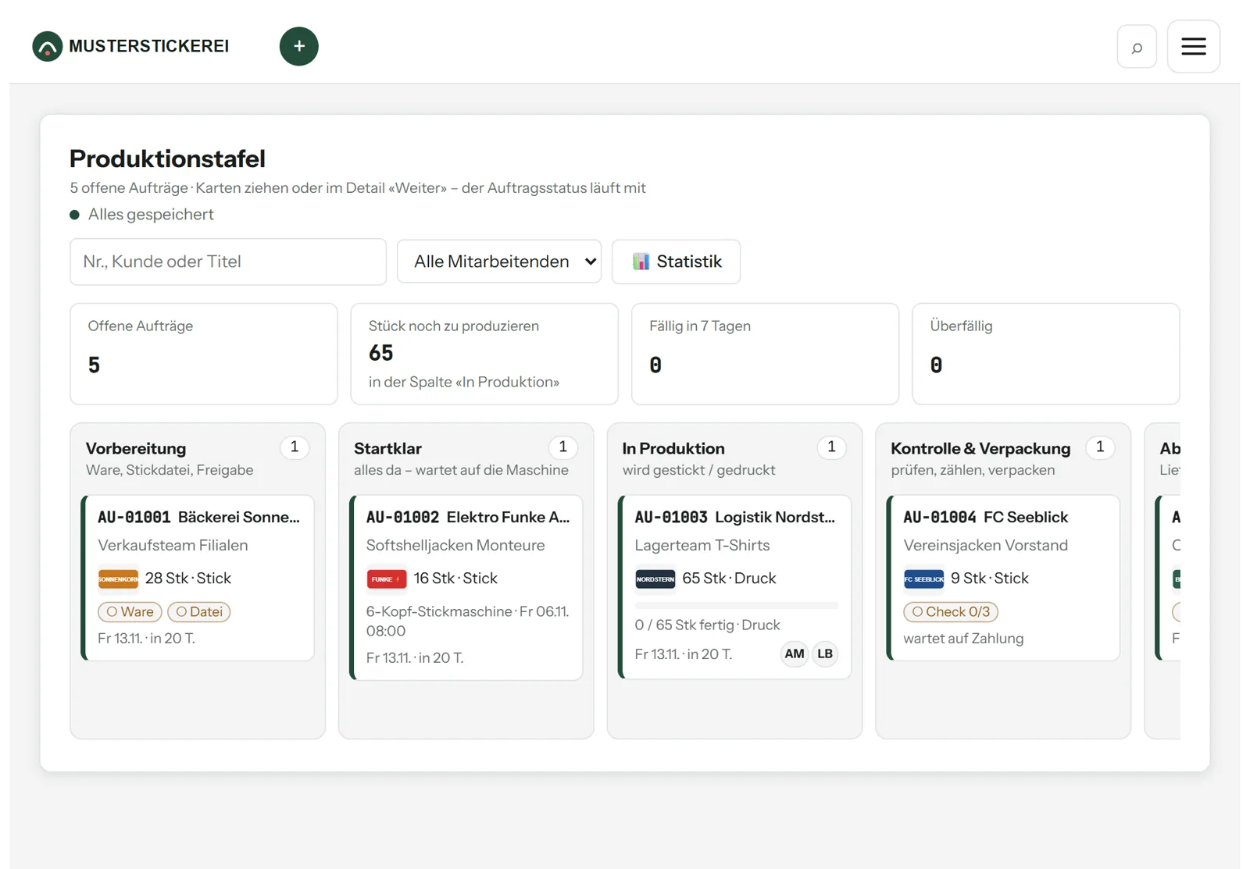Select the Vorbereitung column header
The image size is (1250, 869).
(136, 449)
